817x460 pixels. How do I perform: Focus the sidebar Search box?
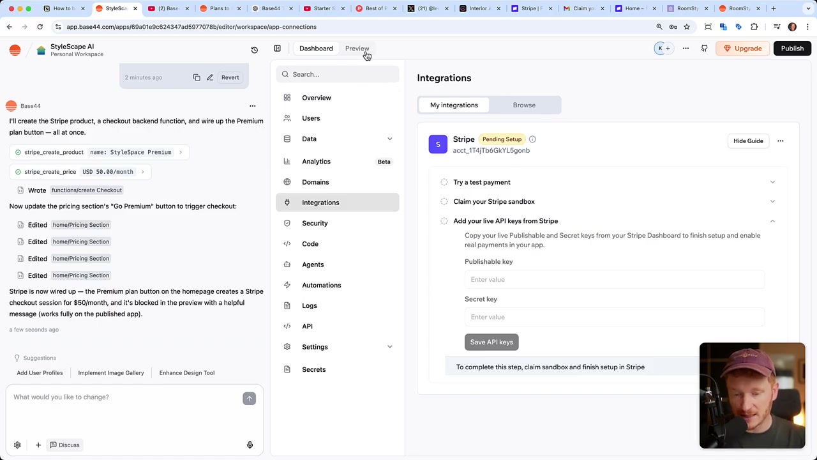point(338,74)
